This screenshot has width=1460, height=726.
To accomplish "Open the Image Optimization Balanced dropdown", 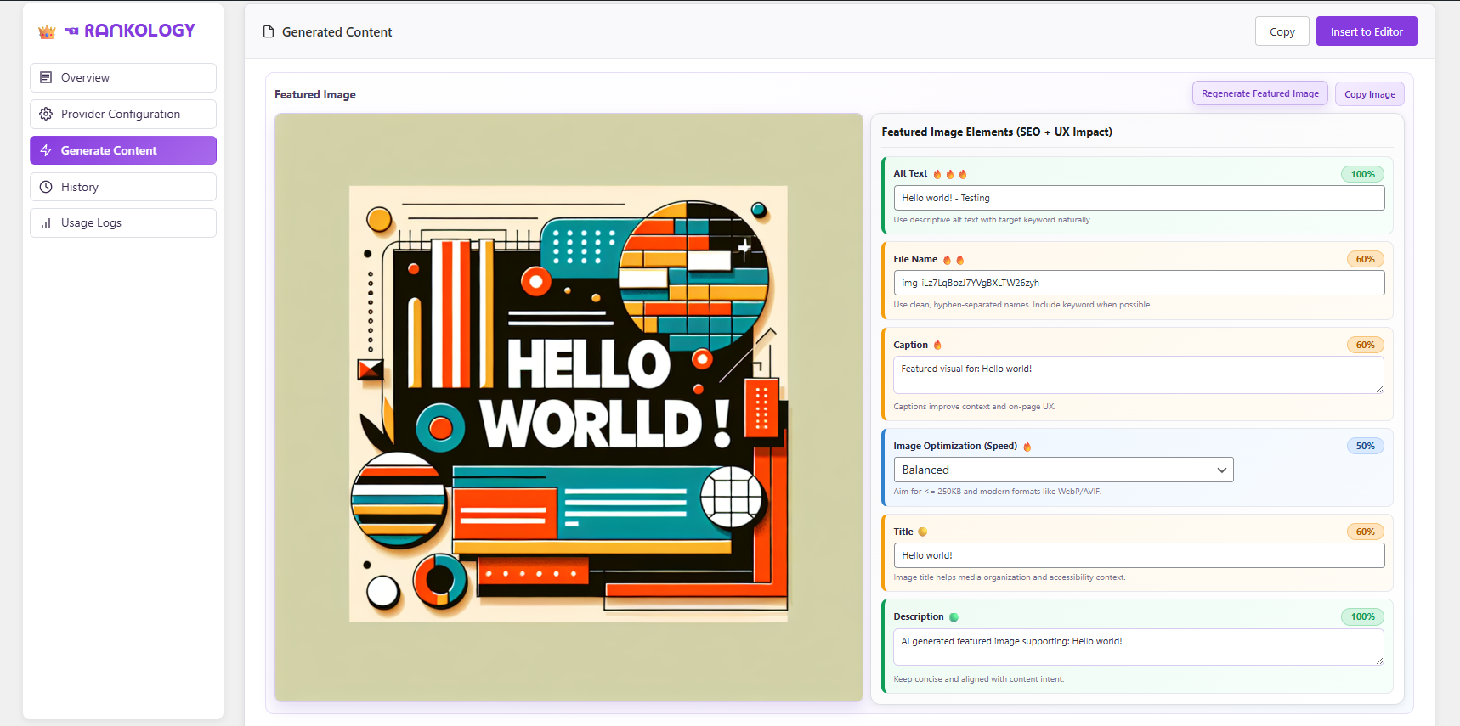I will pos(1062,470).
